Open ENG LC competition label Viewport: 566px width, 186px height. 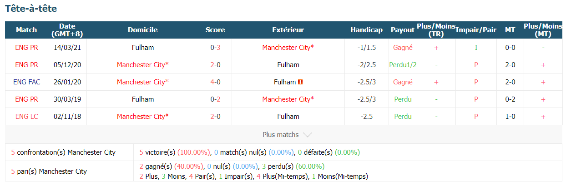point(26,117)
